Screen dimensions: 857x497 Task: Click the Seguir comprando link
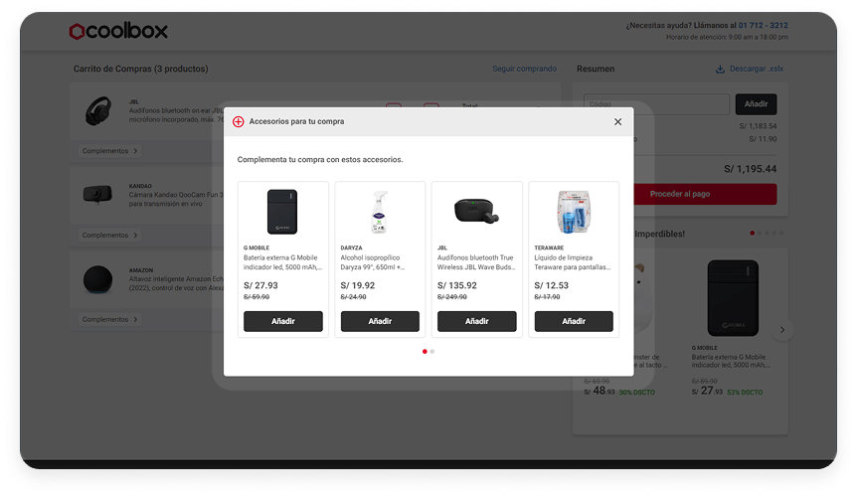tap(524, 69)
